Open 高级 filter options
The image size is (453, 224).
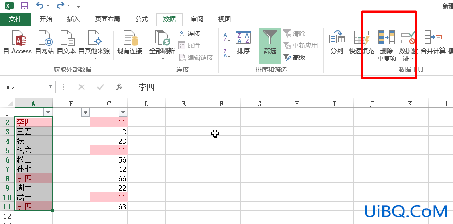pyautogui.click(x=294, y=58)
